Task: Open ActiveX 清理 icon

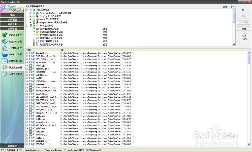Action: pyautogui.click(x=5, y=54)
